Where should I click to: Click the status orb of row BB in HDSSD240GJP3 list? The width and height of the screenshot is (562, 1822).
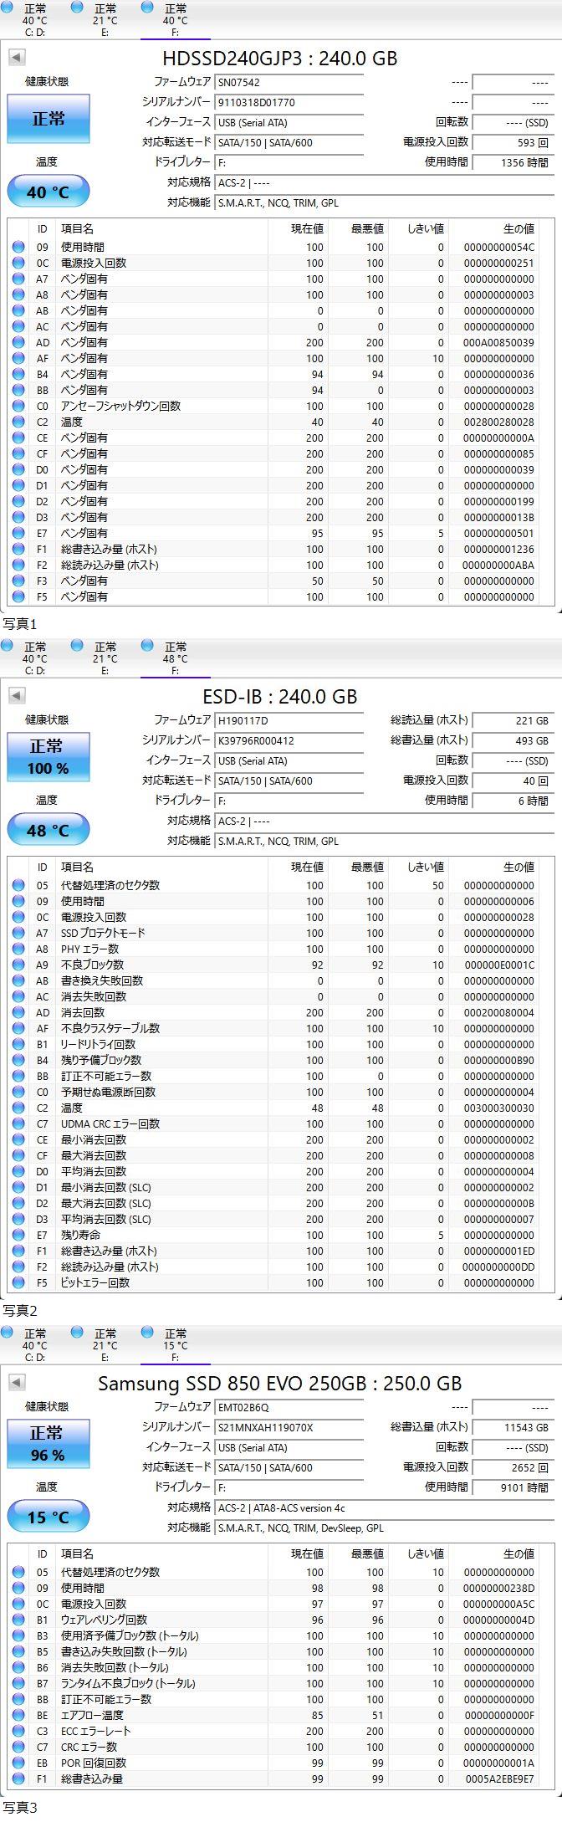pos(18,391)
